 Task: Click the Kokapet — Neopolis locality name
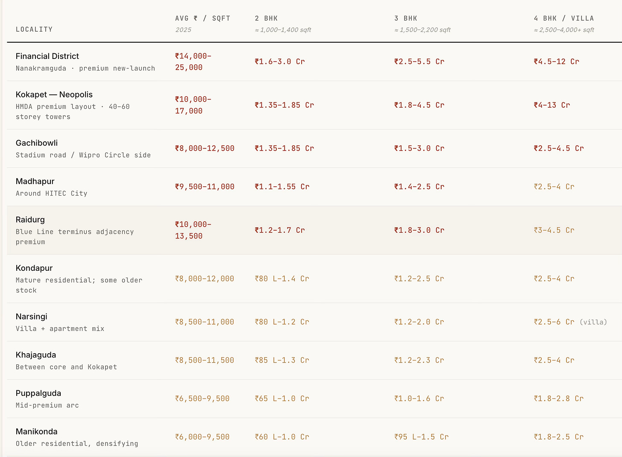pyautogui.click(x=54, y=94)
